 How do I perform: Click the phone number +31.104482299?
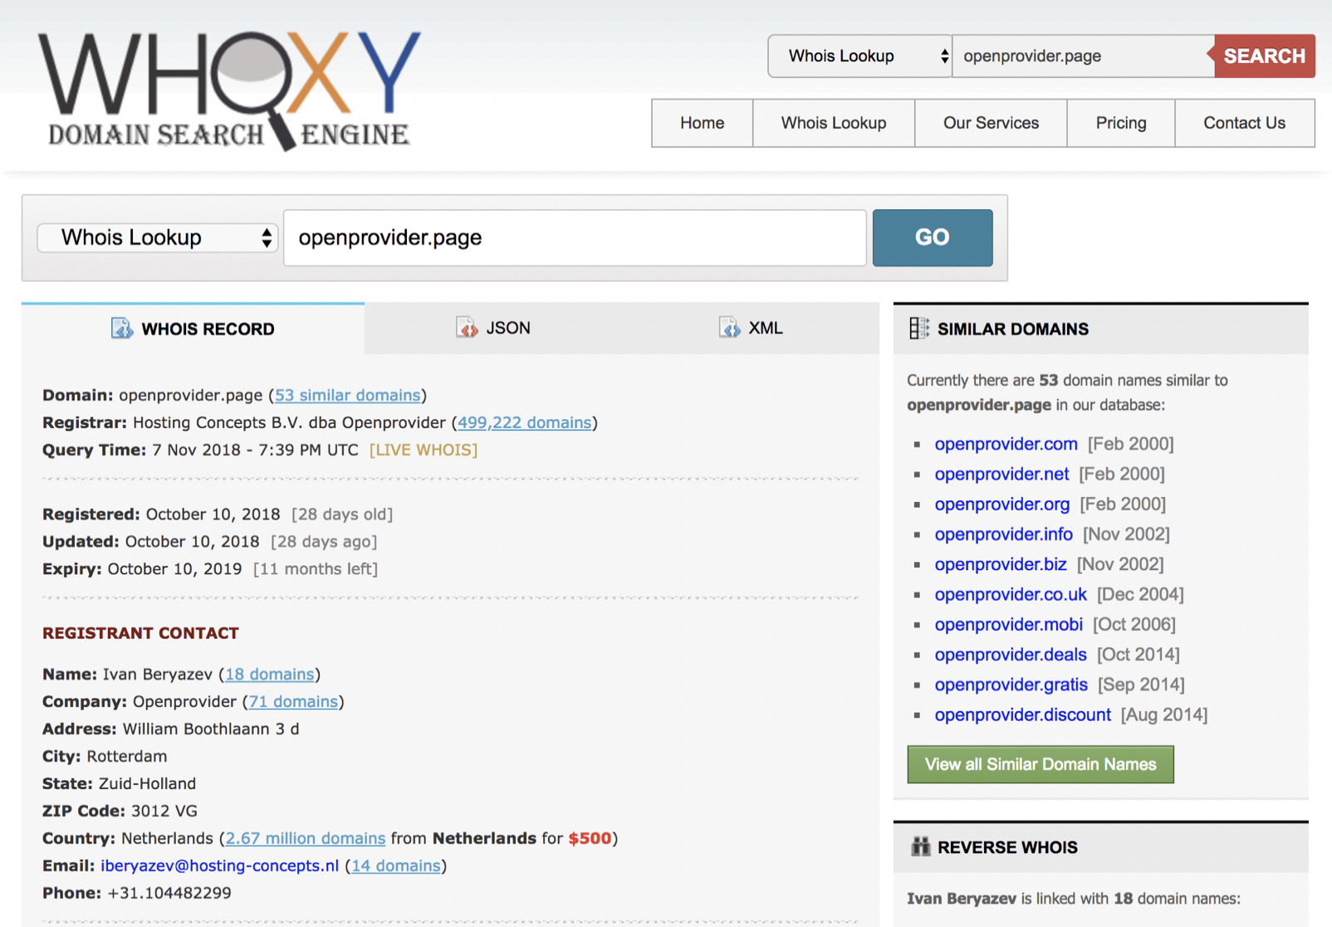(x=169, y=893)
